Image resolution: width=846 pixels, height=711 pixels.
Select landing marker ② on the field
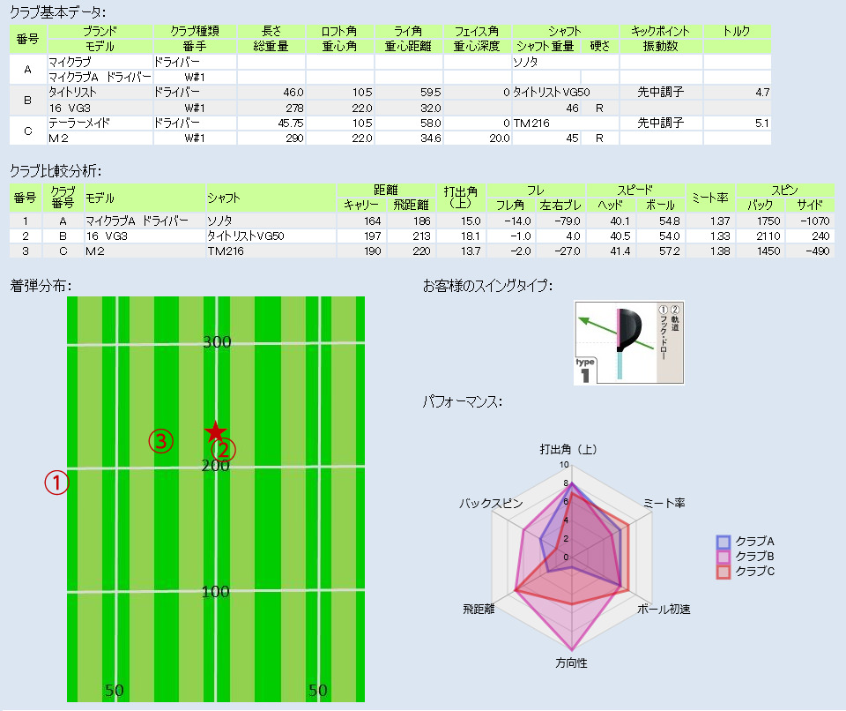pyautogui.click(x=223, y=450)
